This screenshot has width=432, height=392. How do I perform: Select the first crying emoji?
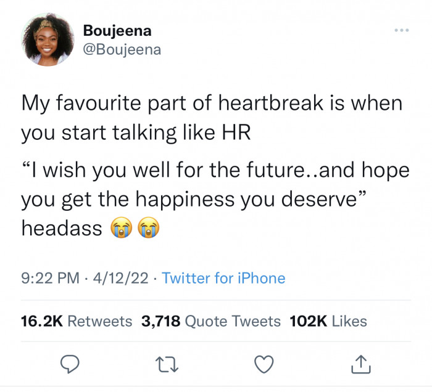coord(122,227)
